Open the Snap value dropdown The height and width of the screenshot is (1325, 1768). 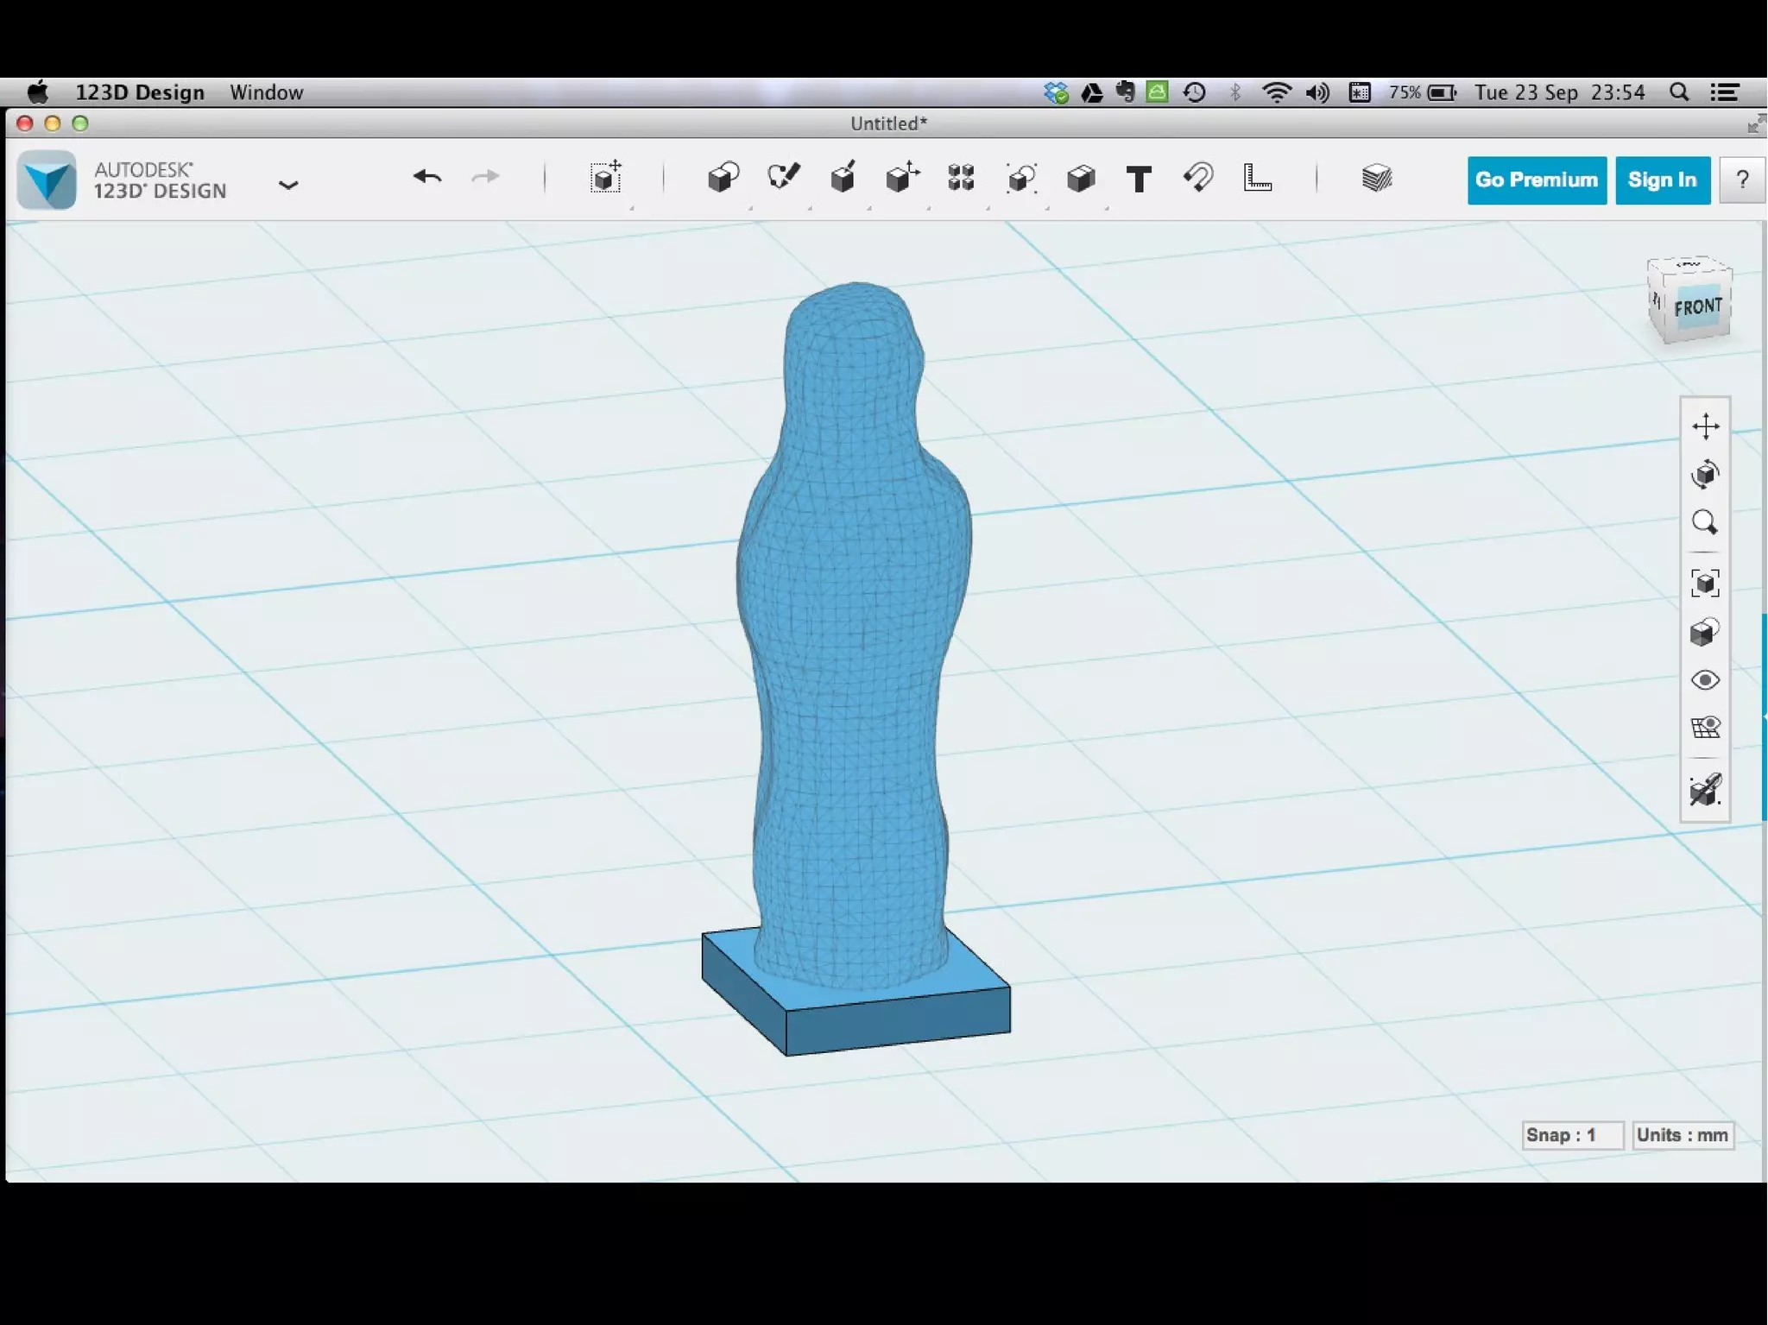pos(1571,1135)
